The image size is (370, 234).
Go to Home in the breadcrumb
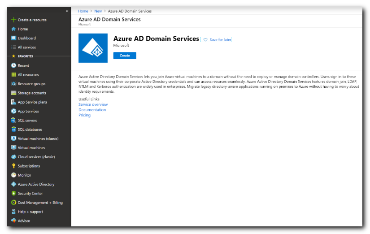(83, 11)
